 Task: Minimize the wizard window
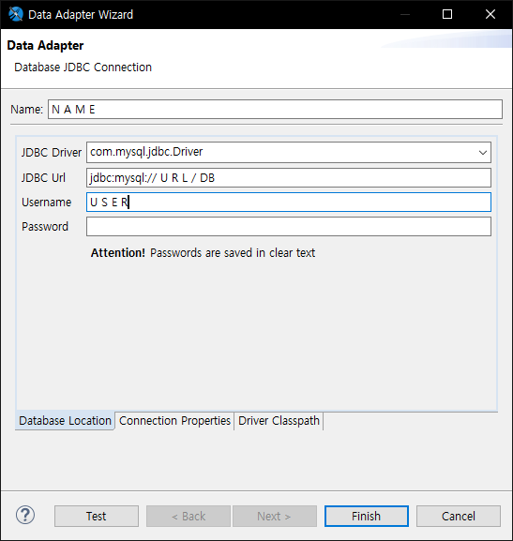pyautogui.click(x=405, y=14)
